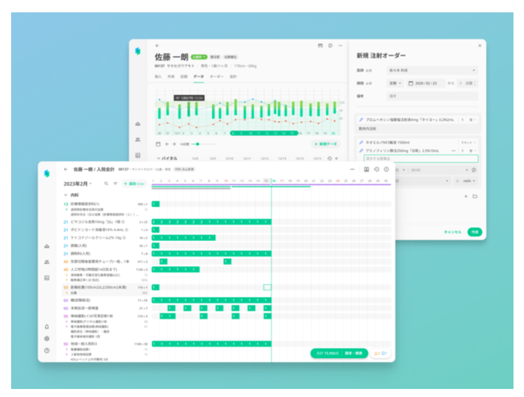The height and width of the screenshot is (397, 524).
Task: Open the 定期 period type dropdown
Action: tap(395, 83)
